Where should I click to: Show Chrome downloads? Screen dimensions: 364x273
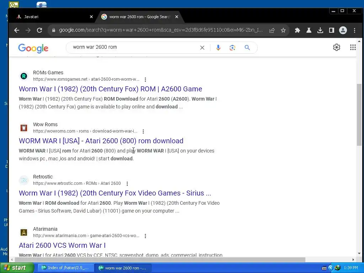pyautogui.click(x=320, y=30)
